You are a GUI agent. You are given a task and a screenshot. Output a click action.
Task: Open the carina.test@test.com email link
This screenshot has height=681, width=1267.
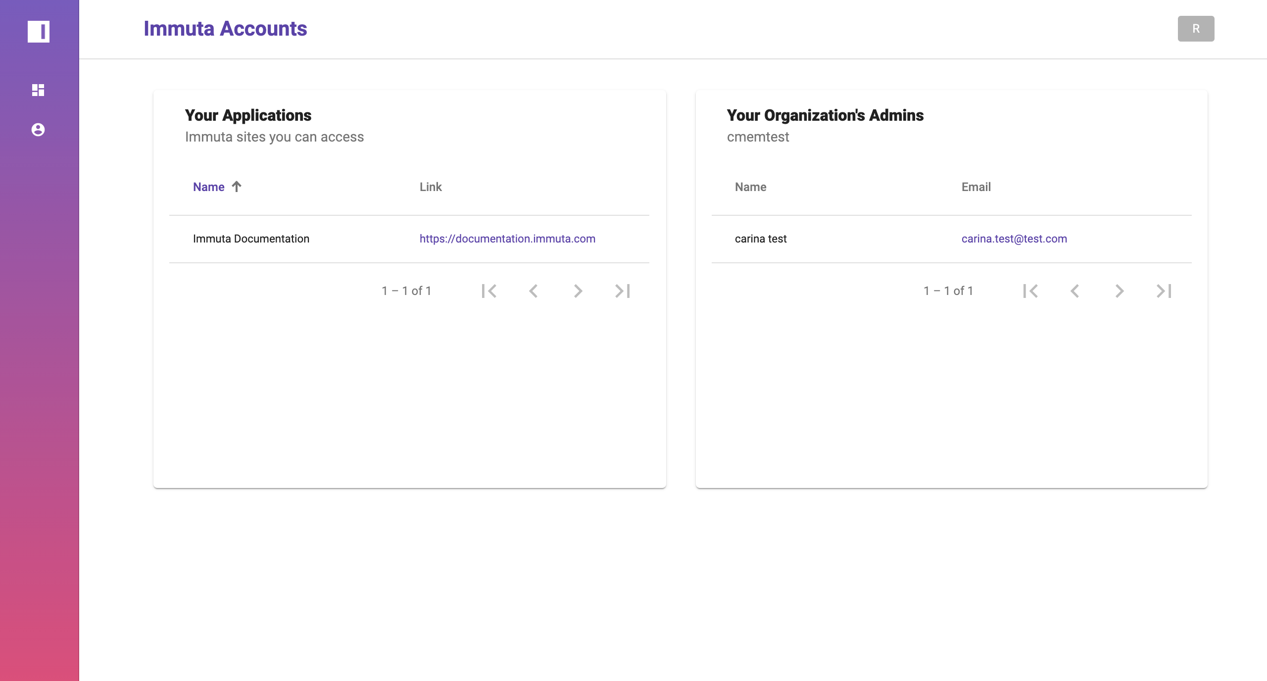[1014, 239]
